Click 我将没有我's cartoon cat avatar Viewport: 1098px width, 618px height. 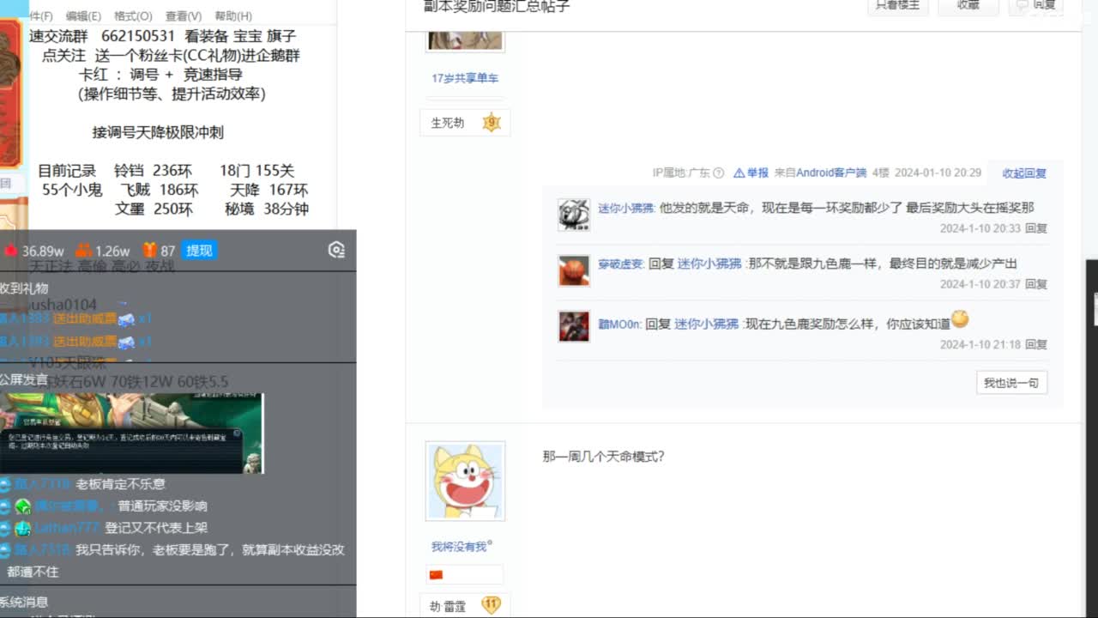(465, 481)
